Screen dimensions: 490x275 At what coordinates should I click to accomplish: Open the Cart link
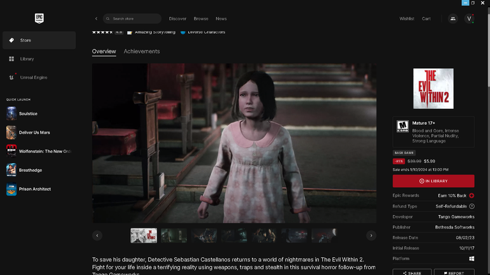click(x=426, y=18)
